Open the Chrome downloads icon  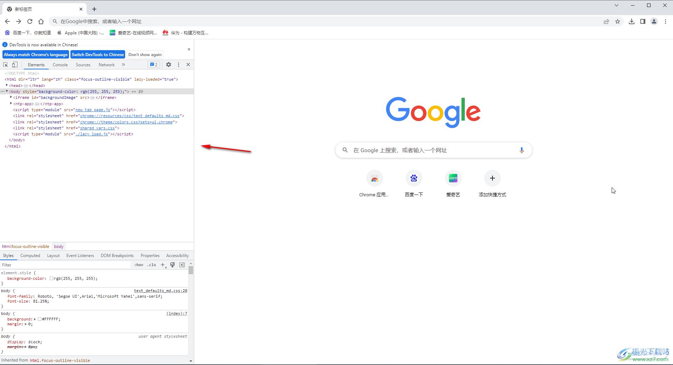click(x=632, y=21)
